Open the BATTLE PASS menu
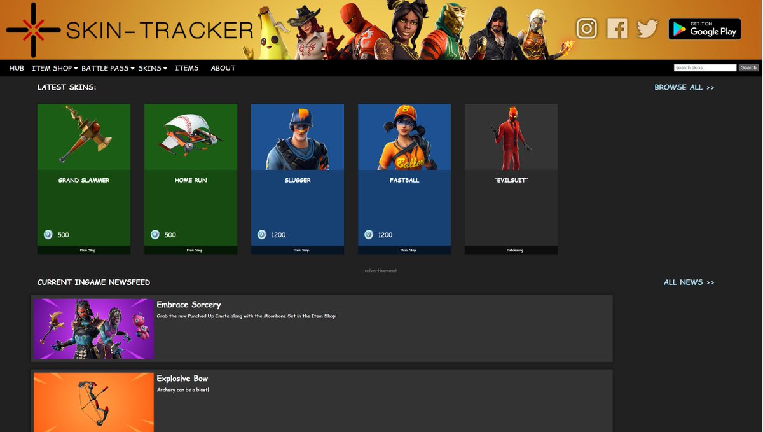 point(105,68)
